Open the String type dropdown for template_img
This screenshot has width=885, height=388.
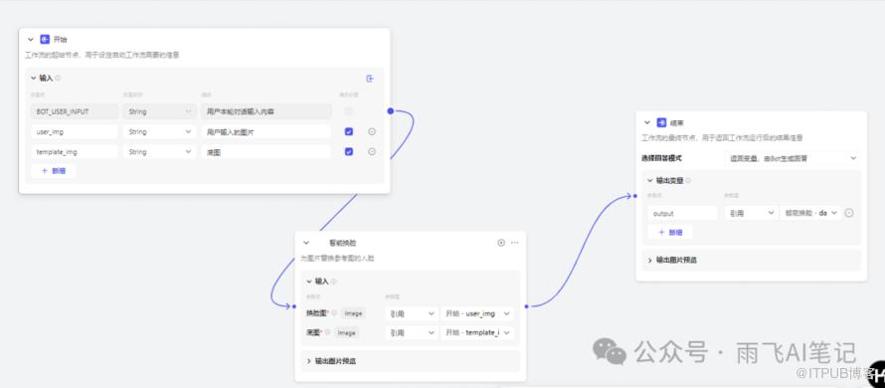[160, 152]
